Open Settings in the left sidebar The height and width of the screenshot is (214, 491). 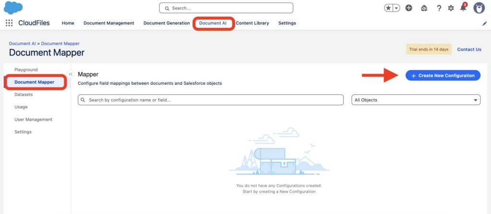point(23,132)
